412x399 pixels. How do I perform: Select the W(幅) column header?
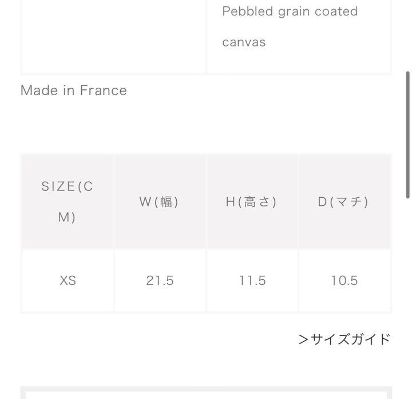tap(160, 202)
